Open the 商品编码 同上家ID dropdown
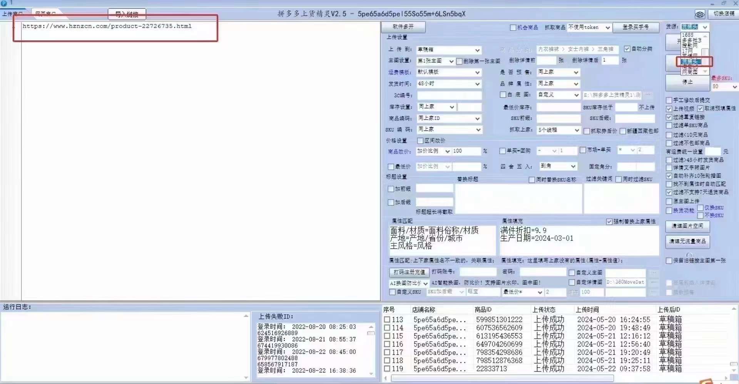739x384 pixels. 449,119
